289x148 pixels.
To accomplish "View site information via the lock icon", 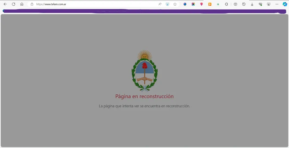I will (32, 4).
